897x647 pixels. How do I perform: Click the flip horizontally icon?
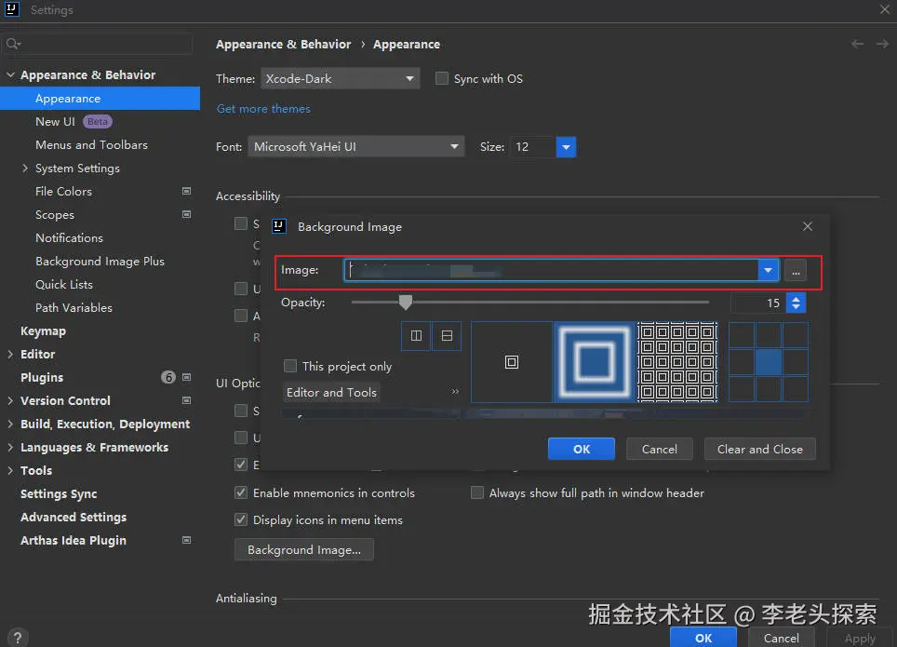pos(417,335)
